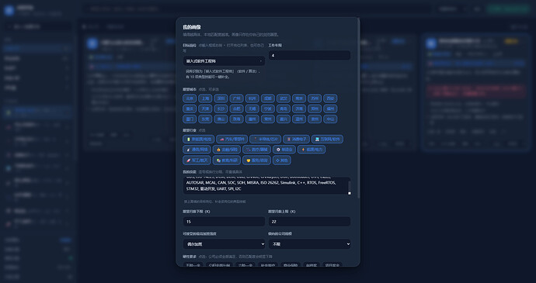
Task: Click the maximum salary field showing 22
Action: (309, 222)
